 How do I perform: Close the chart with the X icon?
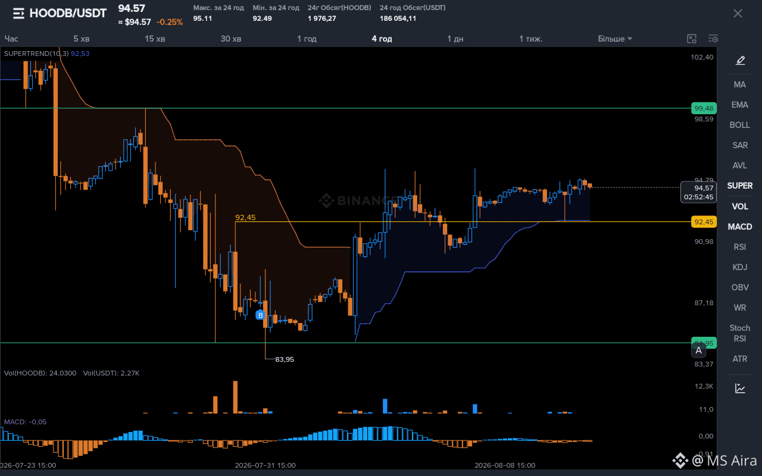(x=738, y=13)
